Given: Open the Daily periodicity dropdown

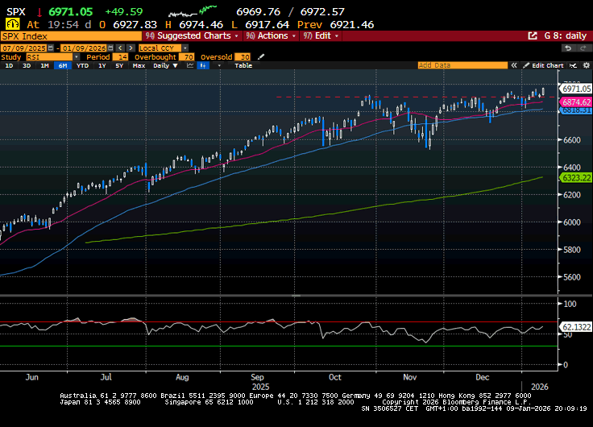Looking at the screenshot, I should tap(164, 65).
